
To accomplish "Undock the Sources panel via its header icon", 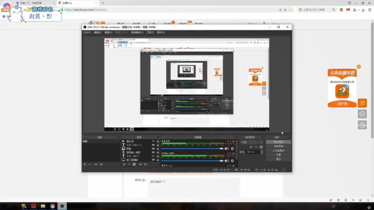I will click(158, 137).
